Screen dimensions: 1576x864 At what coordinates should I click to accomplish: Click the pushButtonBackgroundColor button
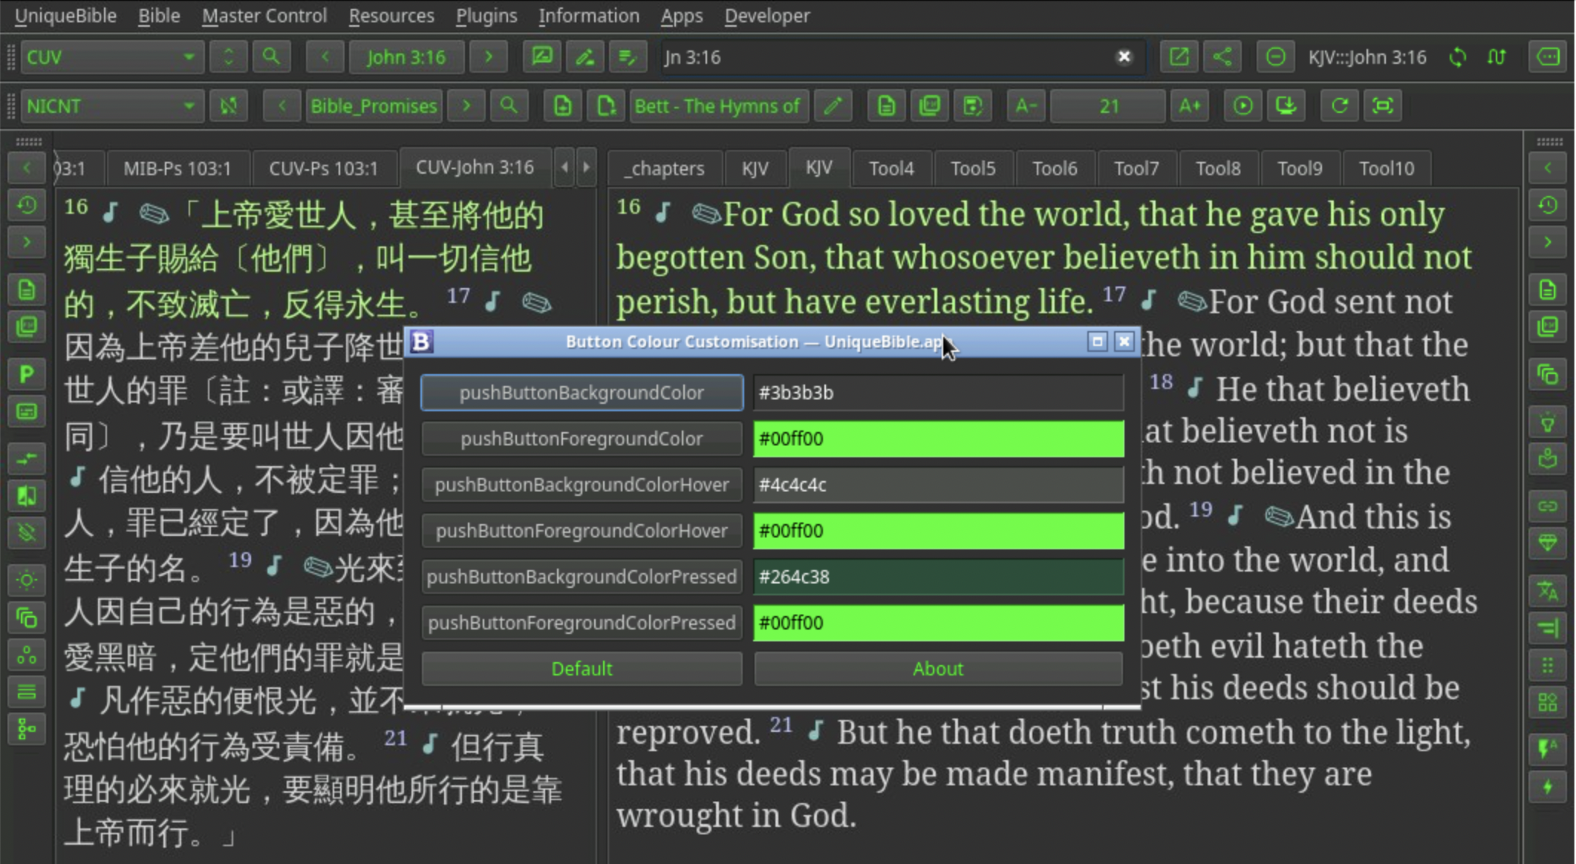(x=582, y=393)
